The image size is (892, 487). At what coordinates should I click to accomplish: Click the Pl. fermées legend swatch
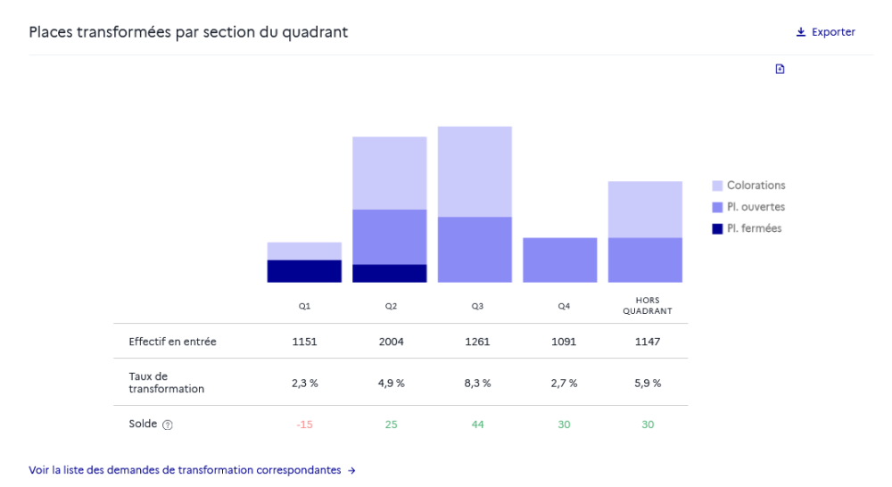coord(717,228)
